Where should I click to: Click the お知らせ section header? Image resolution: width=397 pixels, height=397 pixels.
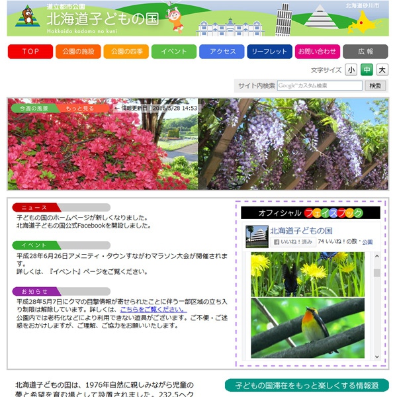(61, 291)
